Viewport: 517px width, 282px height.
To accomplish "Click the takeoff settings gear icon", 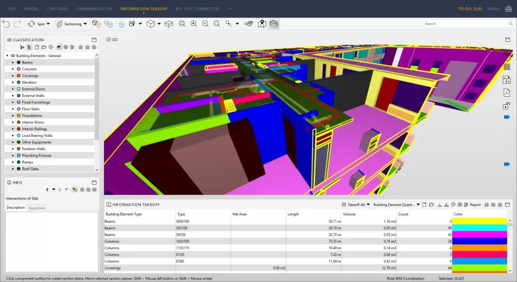I will click(x=459, y=205).
